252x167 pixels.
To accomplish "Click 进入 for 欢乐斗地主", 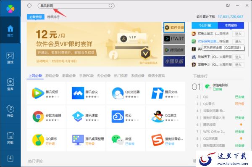I will 238,34.
